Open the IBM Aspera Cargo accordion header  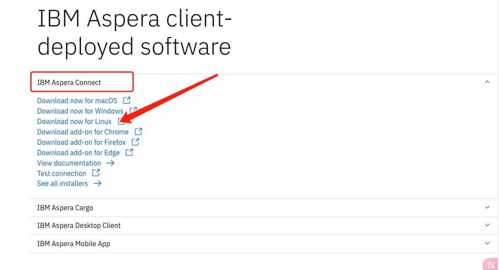264,208
